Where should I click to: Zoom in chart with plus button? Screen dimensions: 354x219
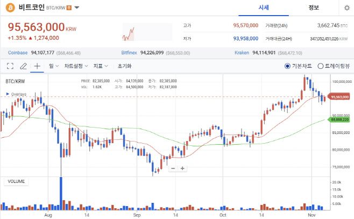click(x=183, y=168)
